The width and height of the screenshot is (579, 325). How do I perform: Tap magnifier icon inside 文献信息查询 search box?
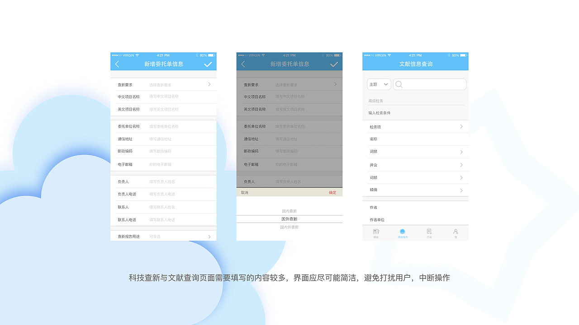tap(398, 84)
